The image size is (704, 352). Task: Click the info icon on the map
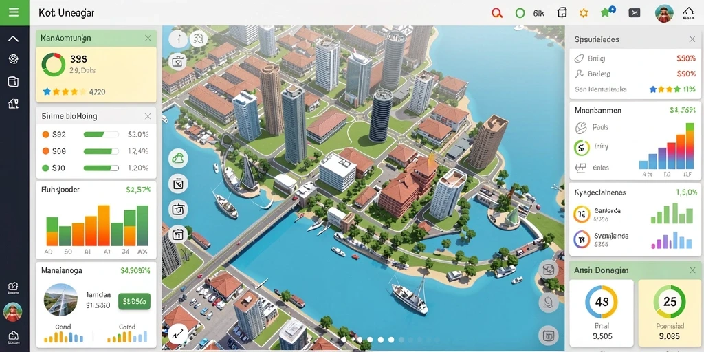point(178,39)
